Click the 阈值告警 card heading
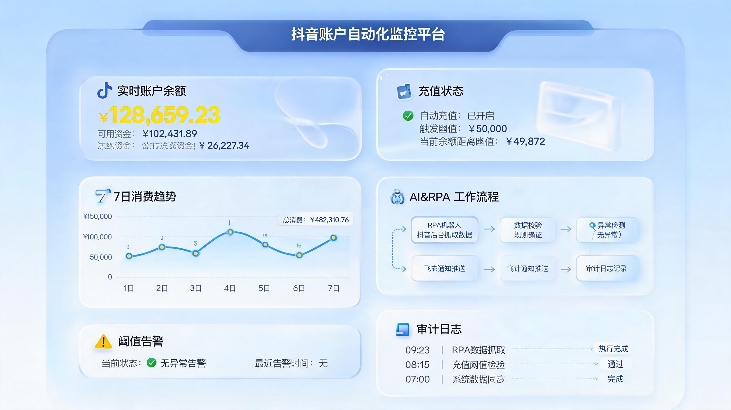This screenshot has height=410, width=731. pos(141,341)
